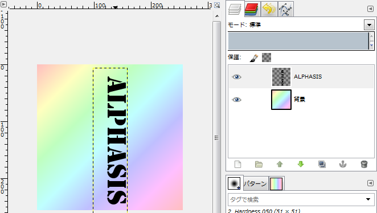Decrease opacity with the down spinner arrow

(x=372, y=46)
